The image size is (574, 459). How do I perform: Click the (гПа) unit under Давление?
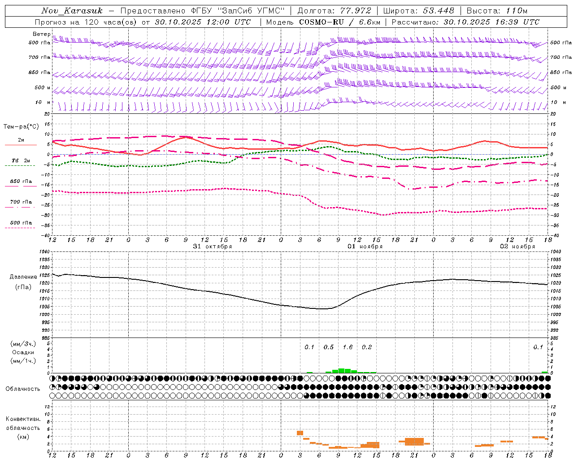point(23,287)
